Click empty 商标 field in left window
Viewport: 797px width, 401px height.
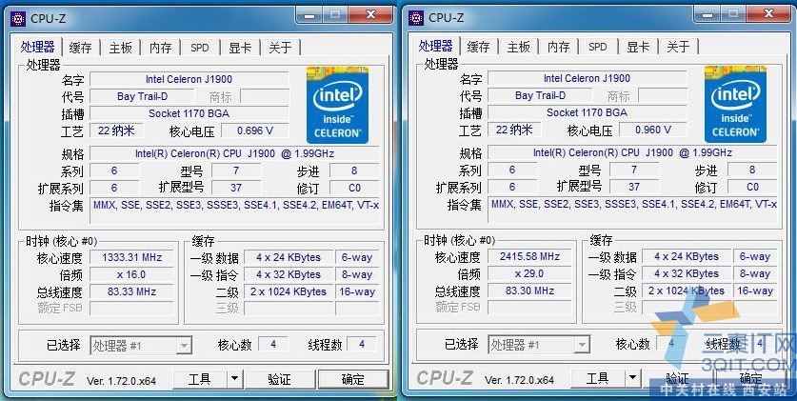[265, 96]
